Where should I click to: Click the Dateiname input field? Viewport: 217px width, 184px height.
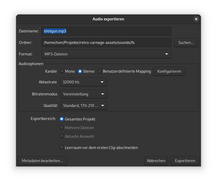click(106, 31)
